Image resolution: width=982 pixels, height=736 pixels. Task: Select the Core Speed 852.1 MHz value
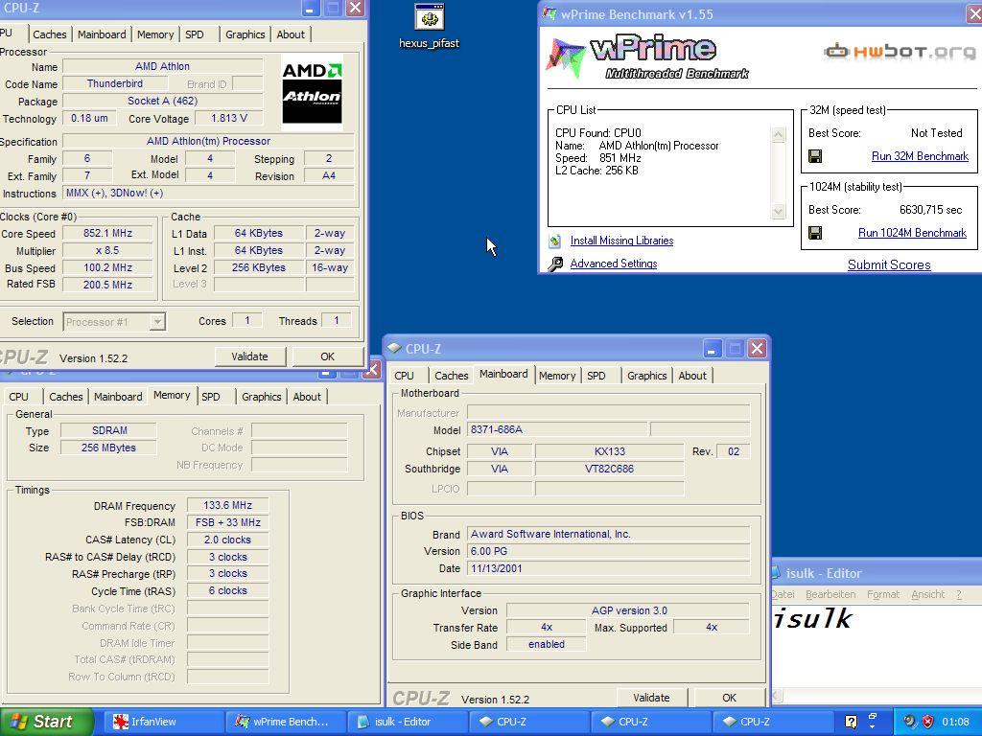107,234
